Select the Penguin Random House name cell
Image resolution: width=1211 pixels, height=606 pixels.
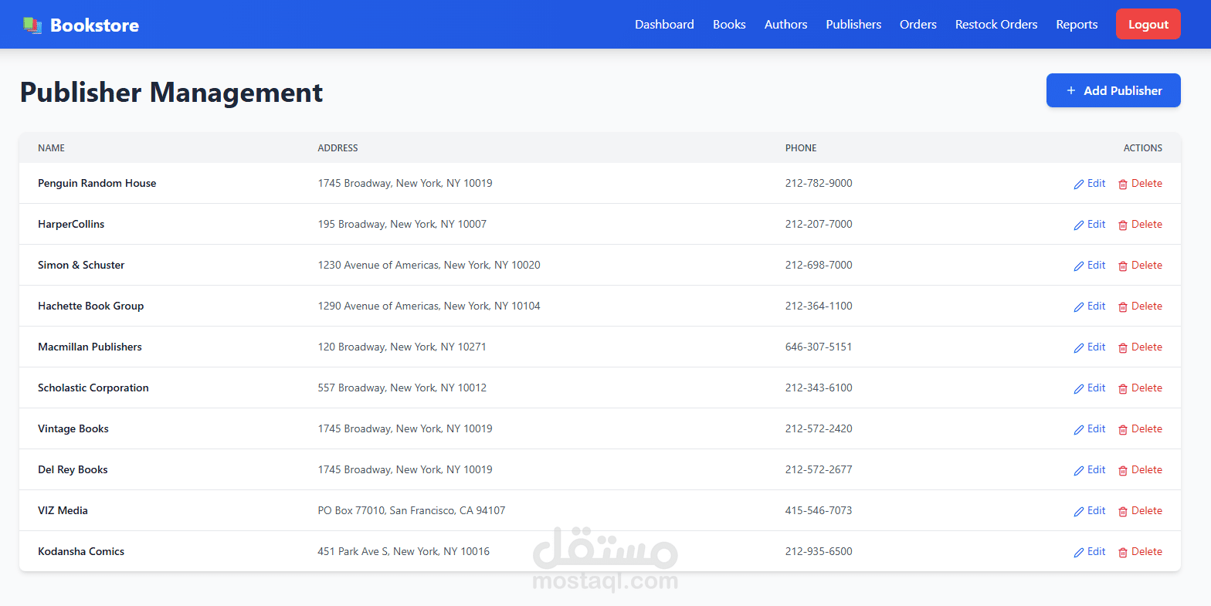click(97, 183)
